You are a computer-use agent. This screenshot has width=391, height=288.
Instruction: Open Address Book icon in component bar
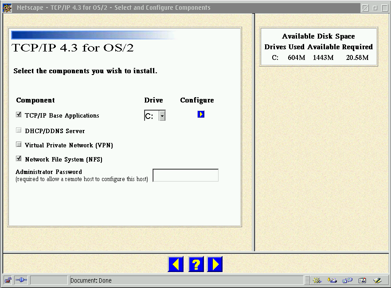click(362, 280)
